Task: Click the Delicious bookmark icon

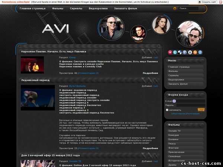Action: (180, 52)
